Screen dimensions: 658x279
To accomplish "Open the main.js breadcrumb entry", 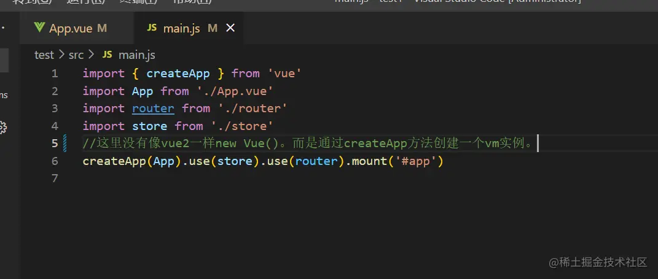I will [137, 55].
